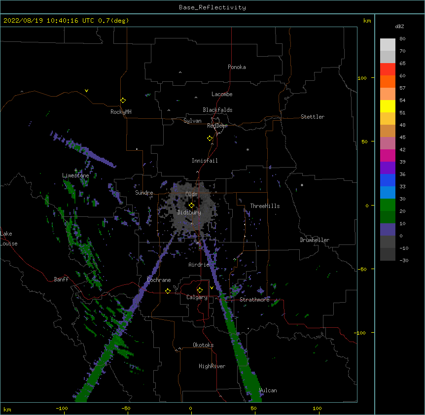Click the Strathmore town label

click(254, 300)
